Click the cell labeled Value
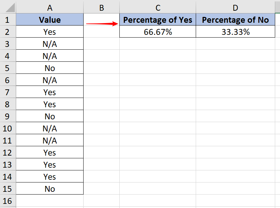Viewport: 280px width, 208px height. 50,20
